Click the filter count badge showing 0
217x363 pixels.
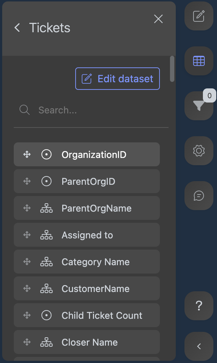pos(209,95)
